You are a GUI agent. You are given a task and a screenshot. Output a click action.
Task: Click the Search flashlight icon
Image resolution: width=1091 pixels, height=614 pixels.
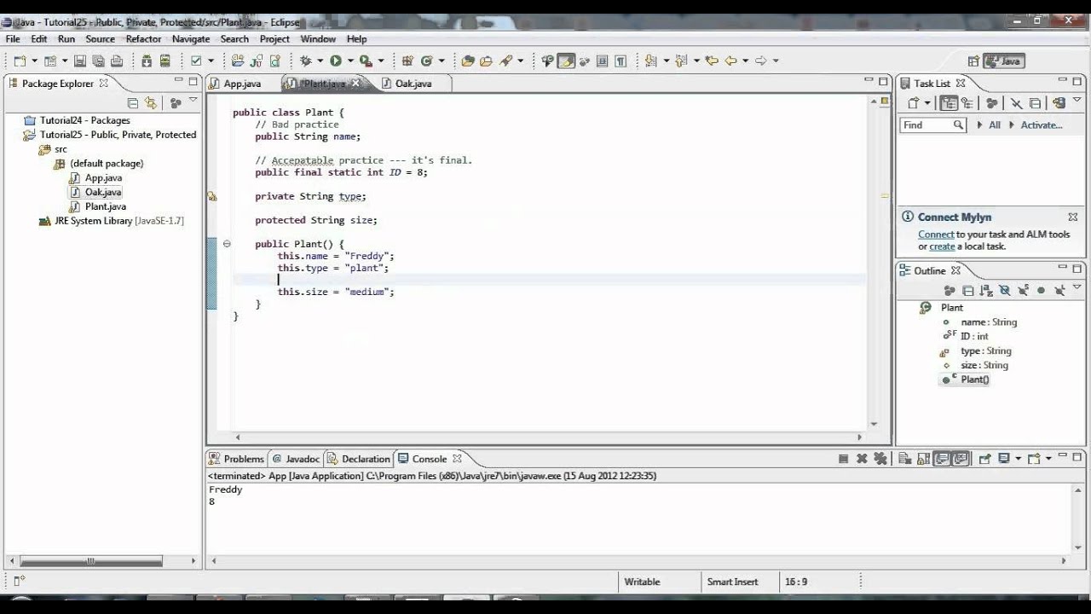click(507, 61)
